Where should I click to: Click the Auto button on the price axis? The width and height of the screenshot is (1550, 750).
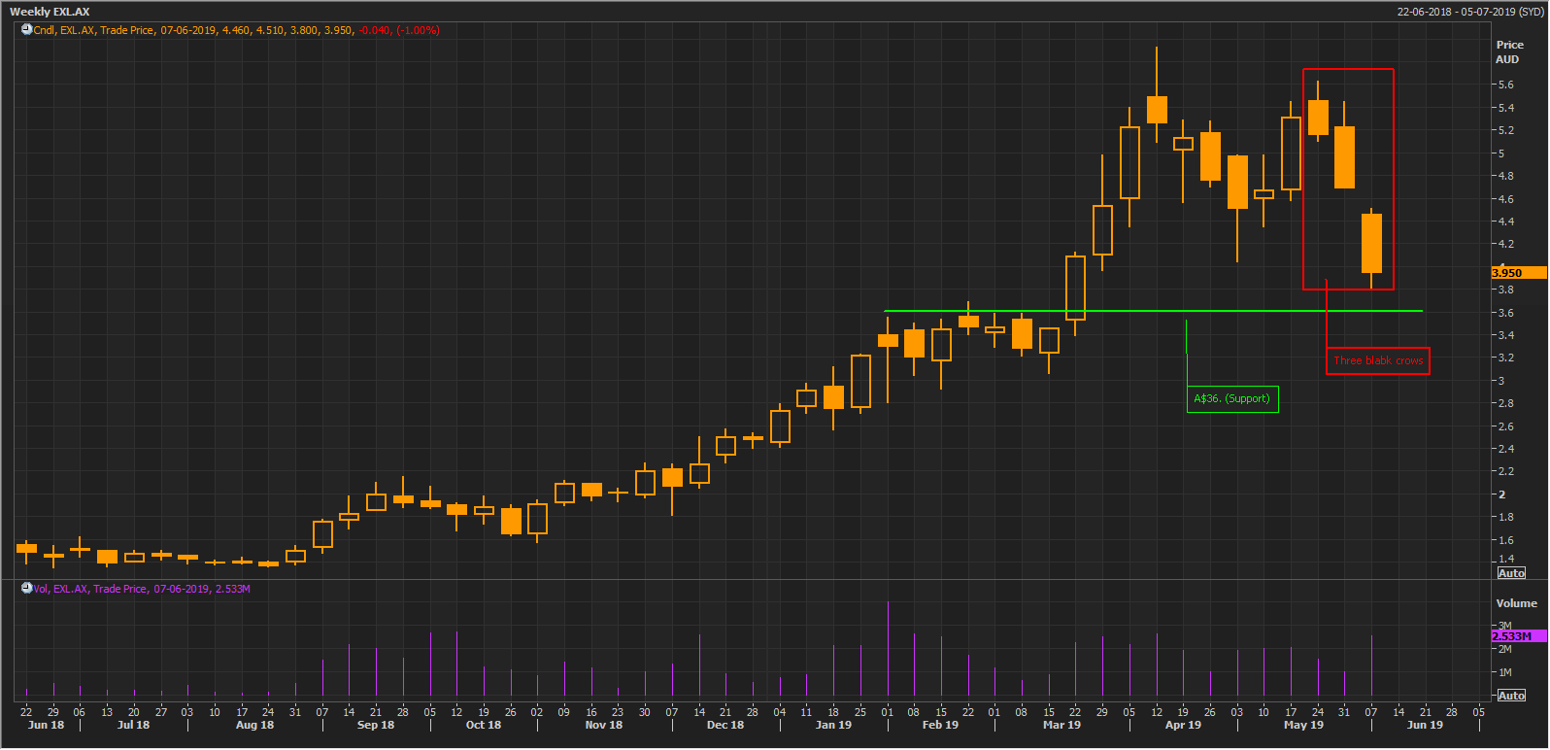point(1511,573)
